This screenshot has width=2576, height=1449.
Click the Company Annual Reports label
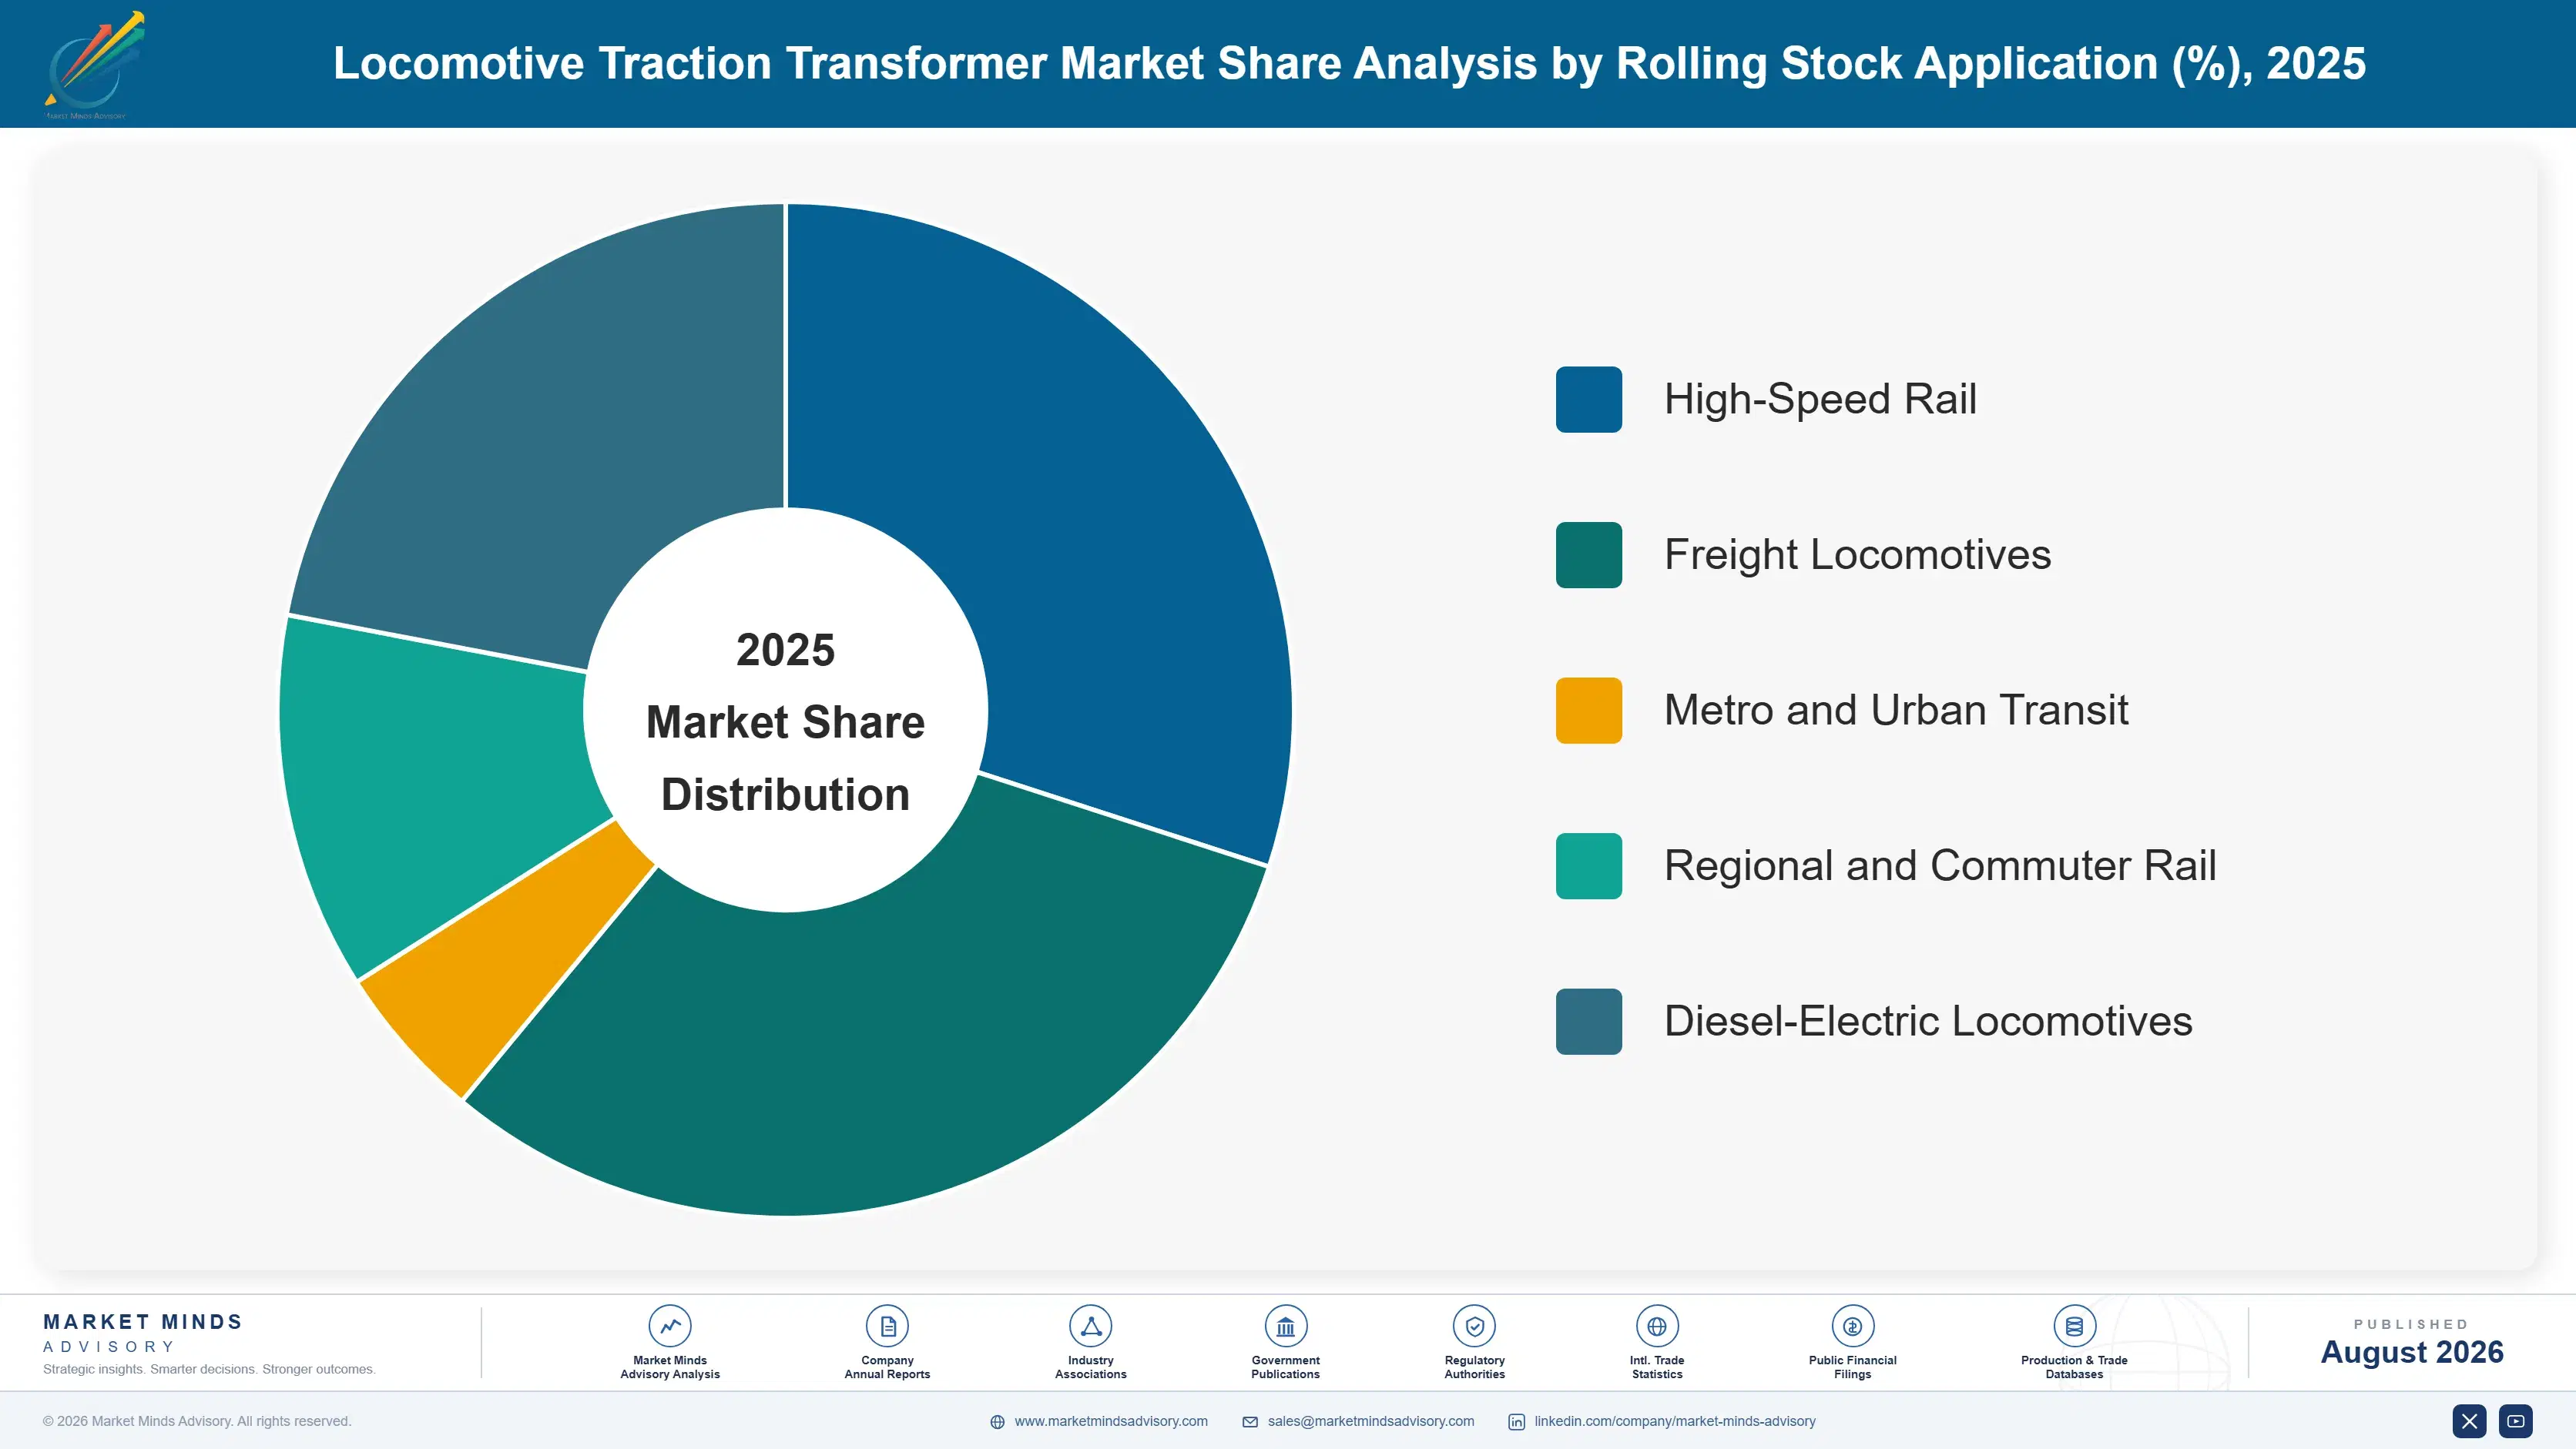(x=887, y=1367)
